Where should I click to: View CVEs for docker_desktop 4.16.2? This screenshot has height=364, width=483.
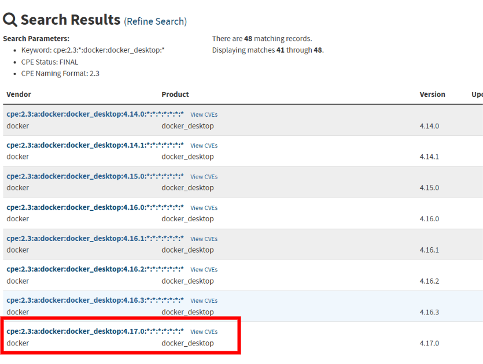click(x=204, y=269)
